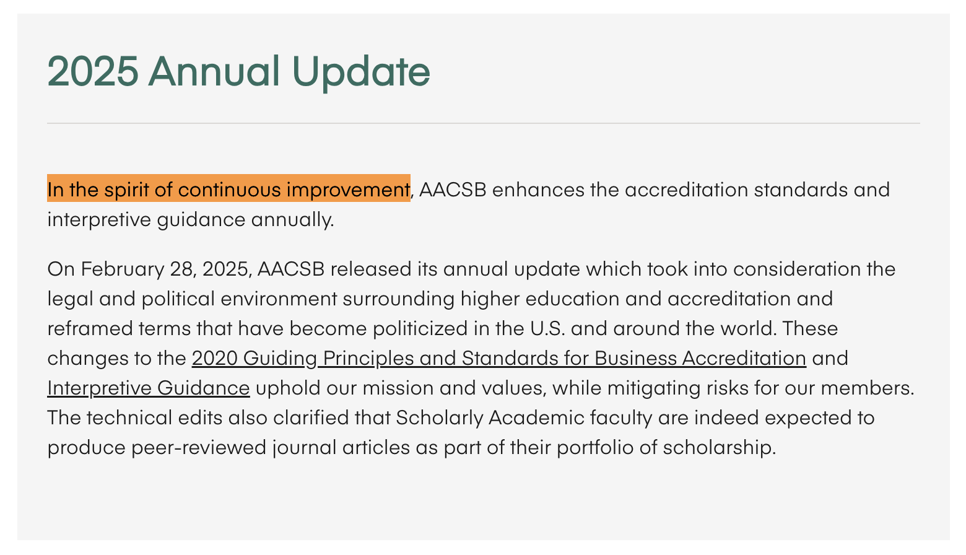Click the 2025 Annual Update heading

pyautogui.click(x=238, y=71)
